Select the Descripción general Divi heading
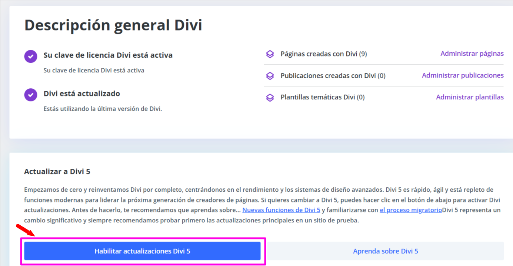 pyautogui.click(x=113, y=25)
